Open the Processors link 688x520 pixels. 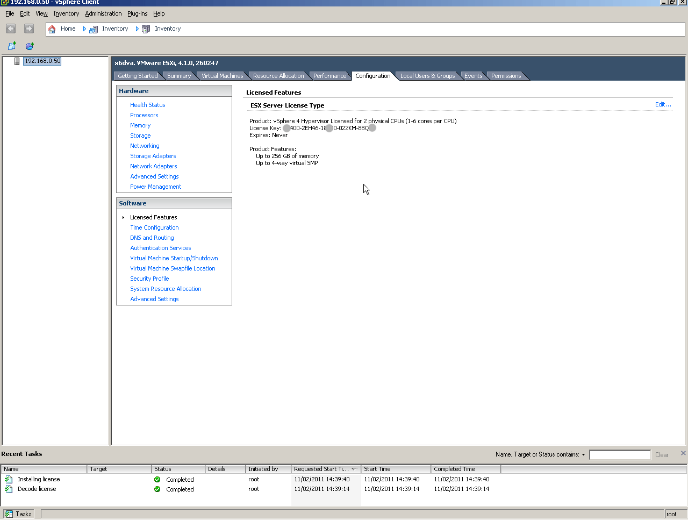[144, 115]
